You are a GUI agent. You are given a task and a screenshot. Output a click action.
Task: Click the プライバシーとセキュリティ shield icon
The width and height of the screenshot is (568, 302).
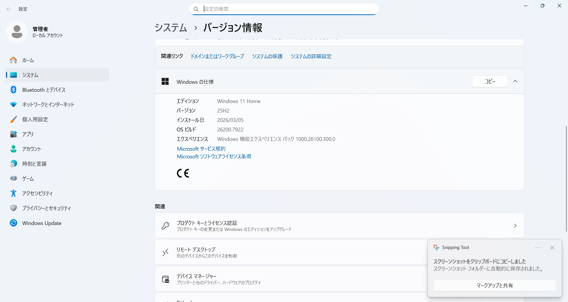pos(13,208)
